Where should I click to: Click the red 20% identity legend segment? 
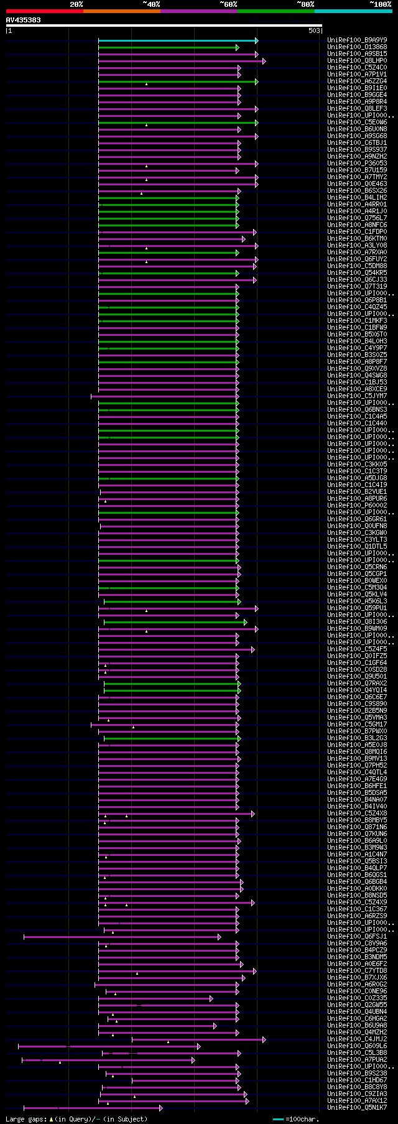click(x=45, y=11)
